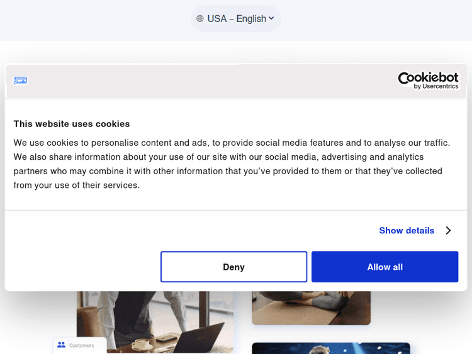Click the "USA – English" label text

(237, 19)
